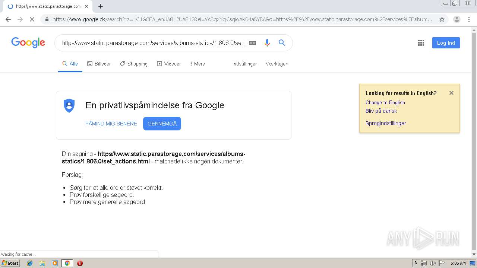Click PÅMIND MIG SENERE
The width and height of the screenshot is (477, 268).
[x=111, y=124]
